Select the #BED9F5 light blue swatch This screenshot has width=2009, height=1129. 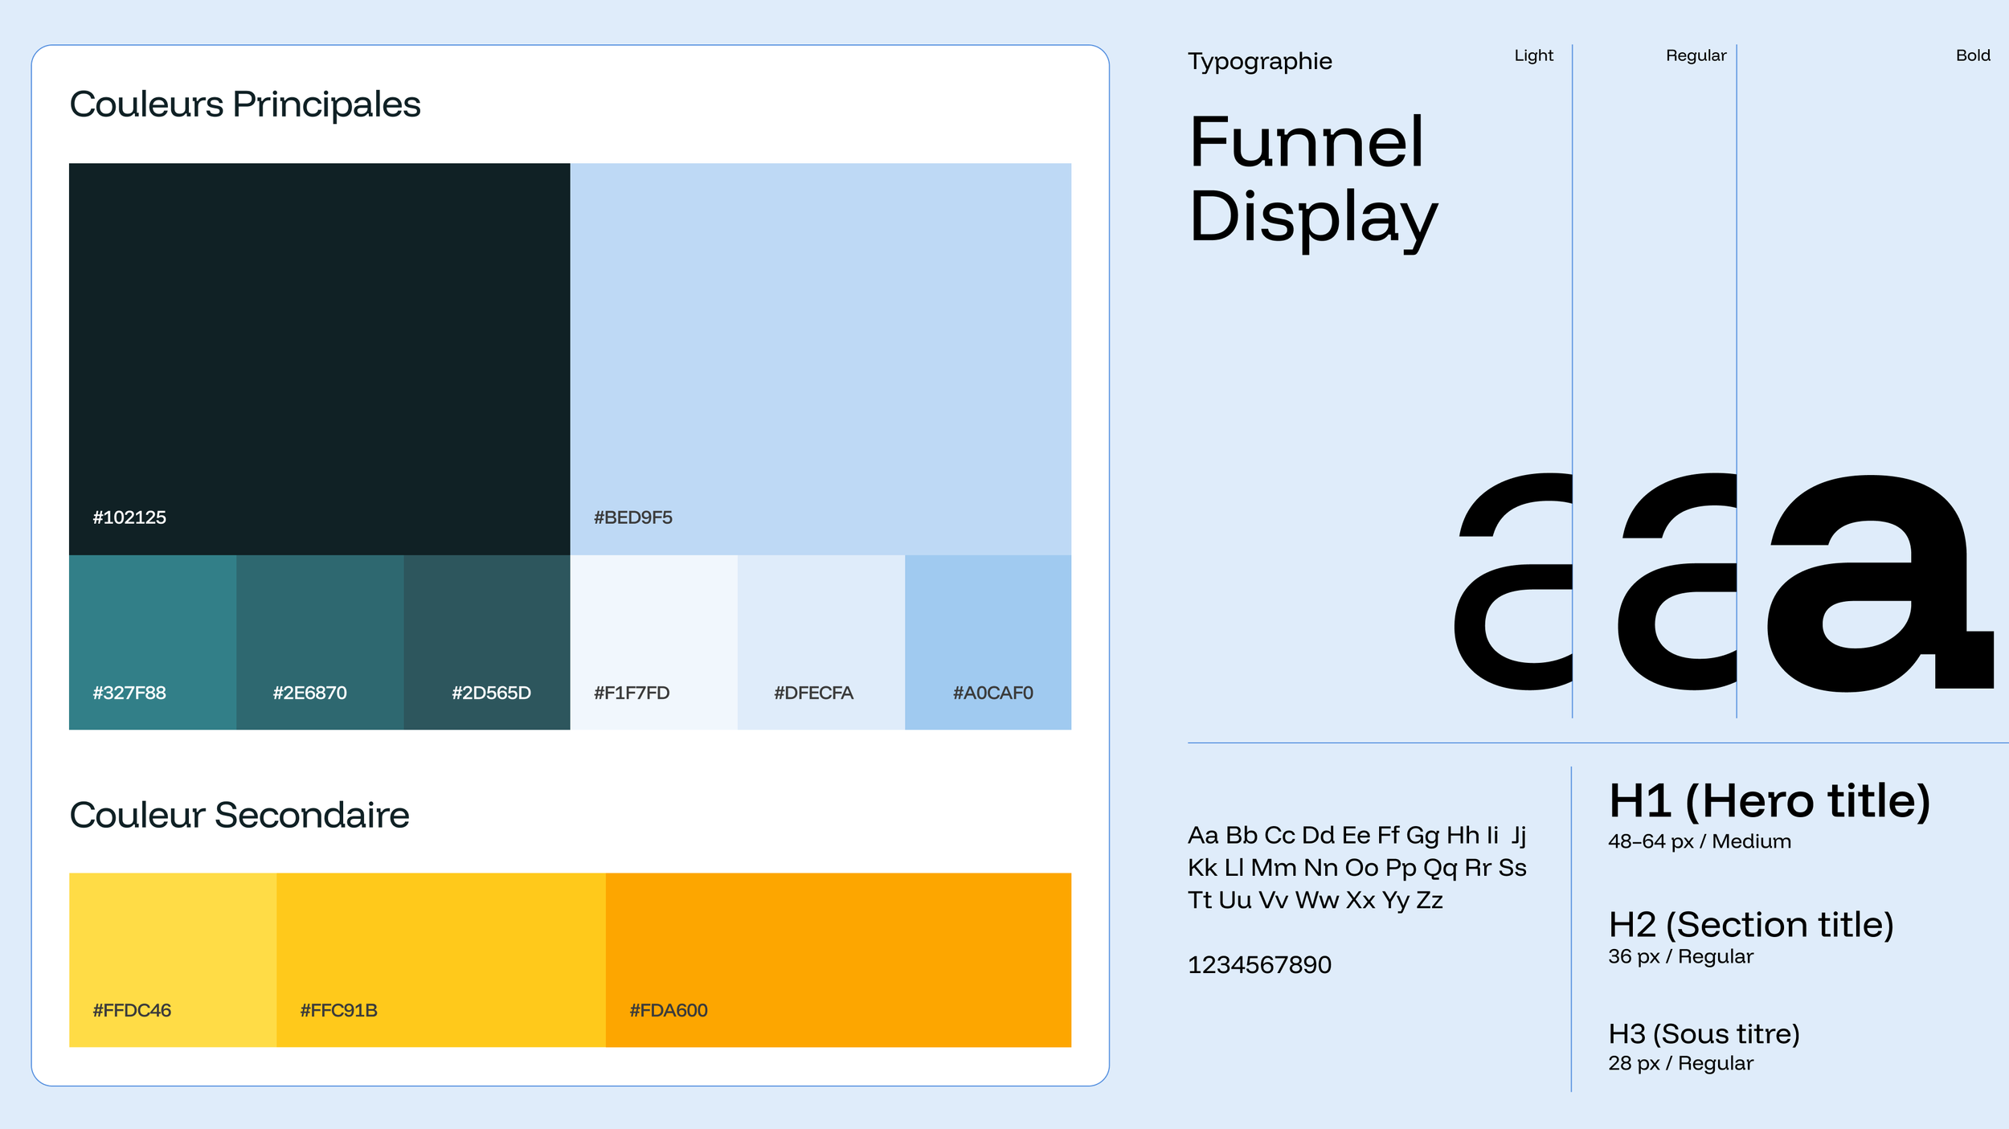820,358
